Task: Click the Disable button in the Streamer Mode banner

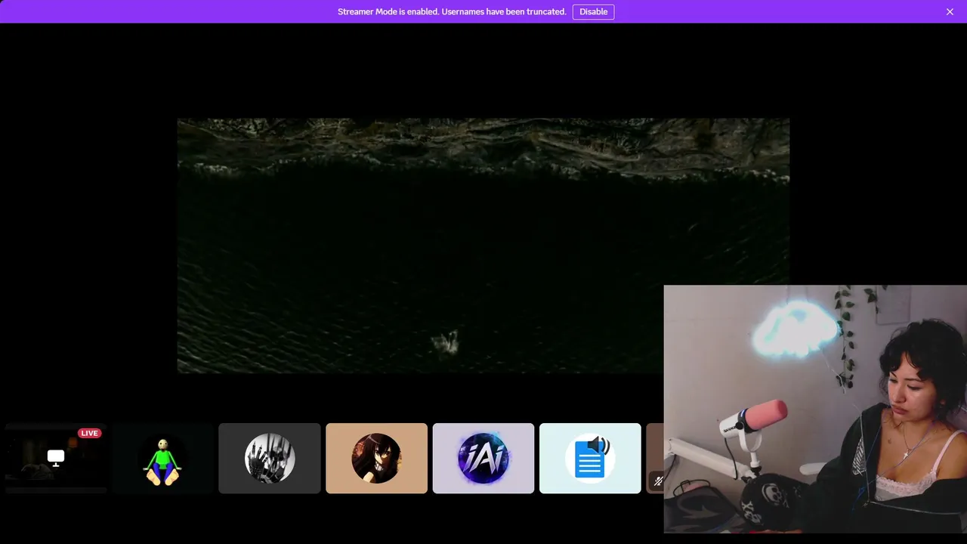Action: 593,11
